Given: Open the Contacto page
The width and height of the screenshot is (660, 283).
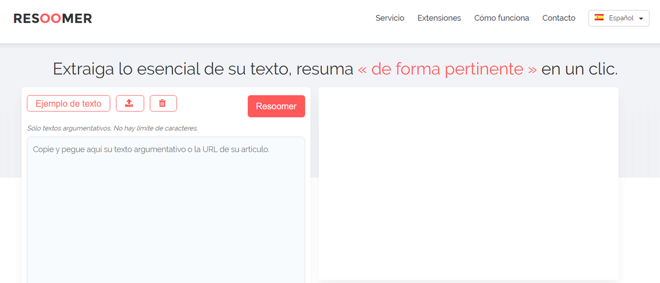Looking at the screenshot, I should (x=559, y=18).
